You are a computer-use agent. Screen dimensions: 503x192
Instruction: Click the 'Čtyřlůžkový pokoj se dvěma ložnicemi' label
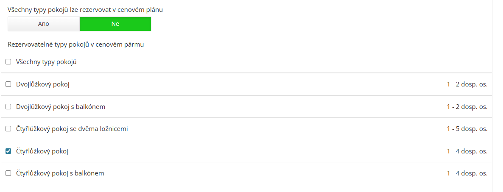[72, 129]
